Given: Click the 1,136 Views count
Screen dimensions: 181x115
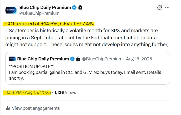Looking at the screenshot, I should pos(65,93).
